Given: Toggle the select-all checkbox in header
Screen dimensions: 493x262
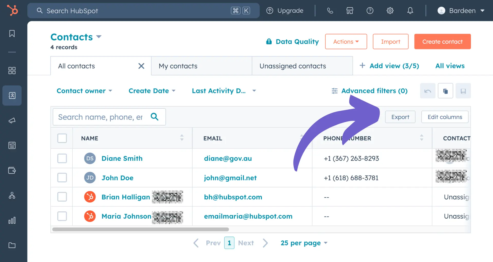Looking at the screenshot, I should pos(62,138).
